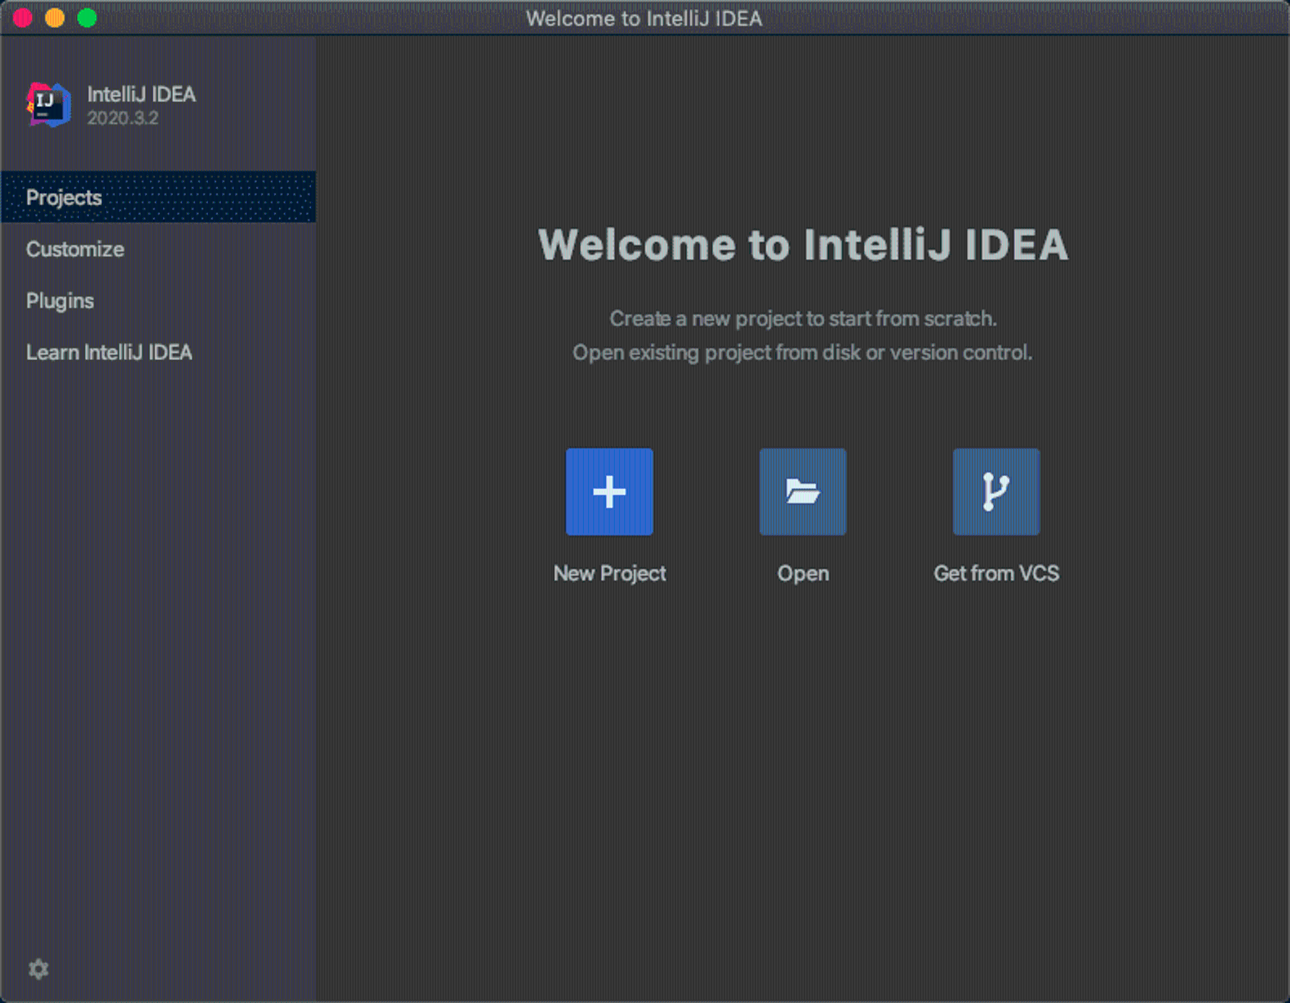Click the Get from VCS branch icon

click(996, 492)
